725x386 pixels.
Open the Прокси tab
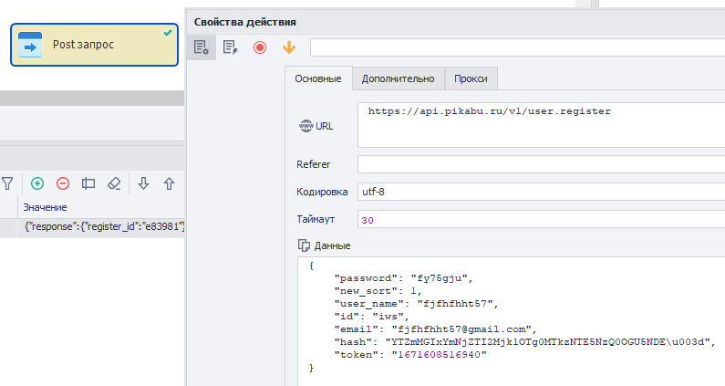[471, 79]
